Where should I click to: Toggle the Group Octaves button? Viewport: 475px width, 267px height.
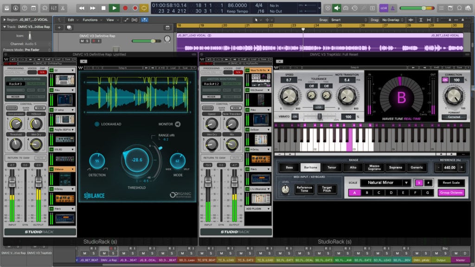(451, 192)
